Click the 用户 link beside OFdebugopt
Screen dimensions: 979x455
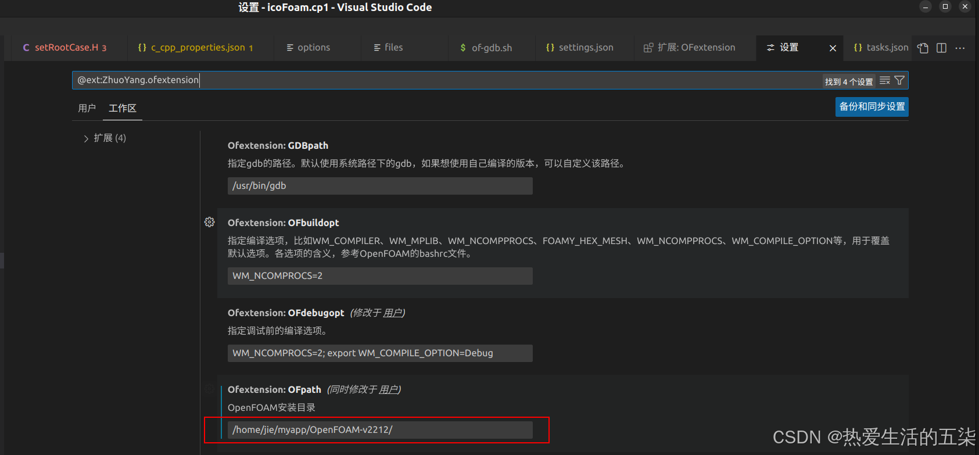(393, 313)
